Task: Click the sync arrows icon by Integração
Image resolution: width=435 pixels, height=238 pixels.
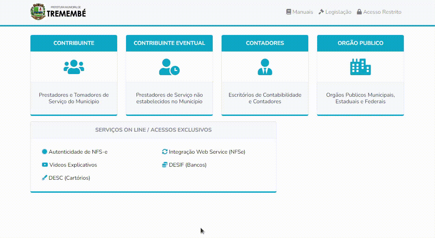Action: pyautogui.click(x=165, y=152)
